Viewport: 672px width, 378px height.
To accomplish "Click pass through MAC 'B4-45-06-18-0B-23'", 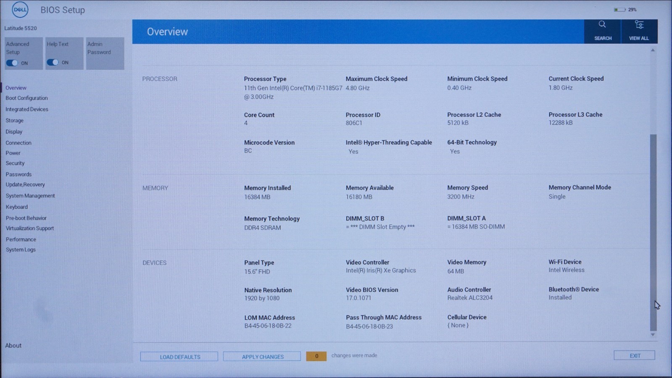I will click(x=369, y=326).
